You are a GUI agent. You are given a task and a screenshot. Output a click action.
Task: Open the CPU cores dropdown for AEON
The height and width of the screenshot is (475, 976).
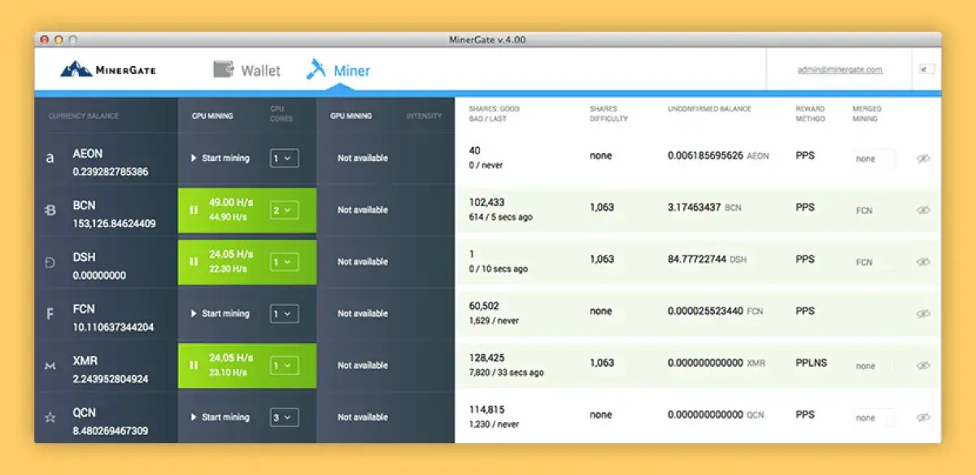coord(284,158)
